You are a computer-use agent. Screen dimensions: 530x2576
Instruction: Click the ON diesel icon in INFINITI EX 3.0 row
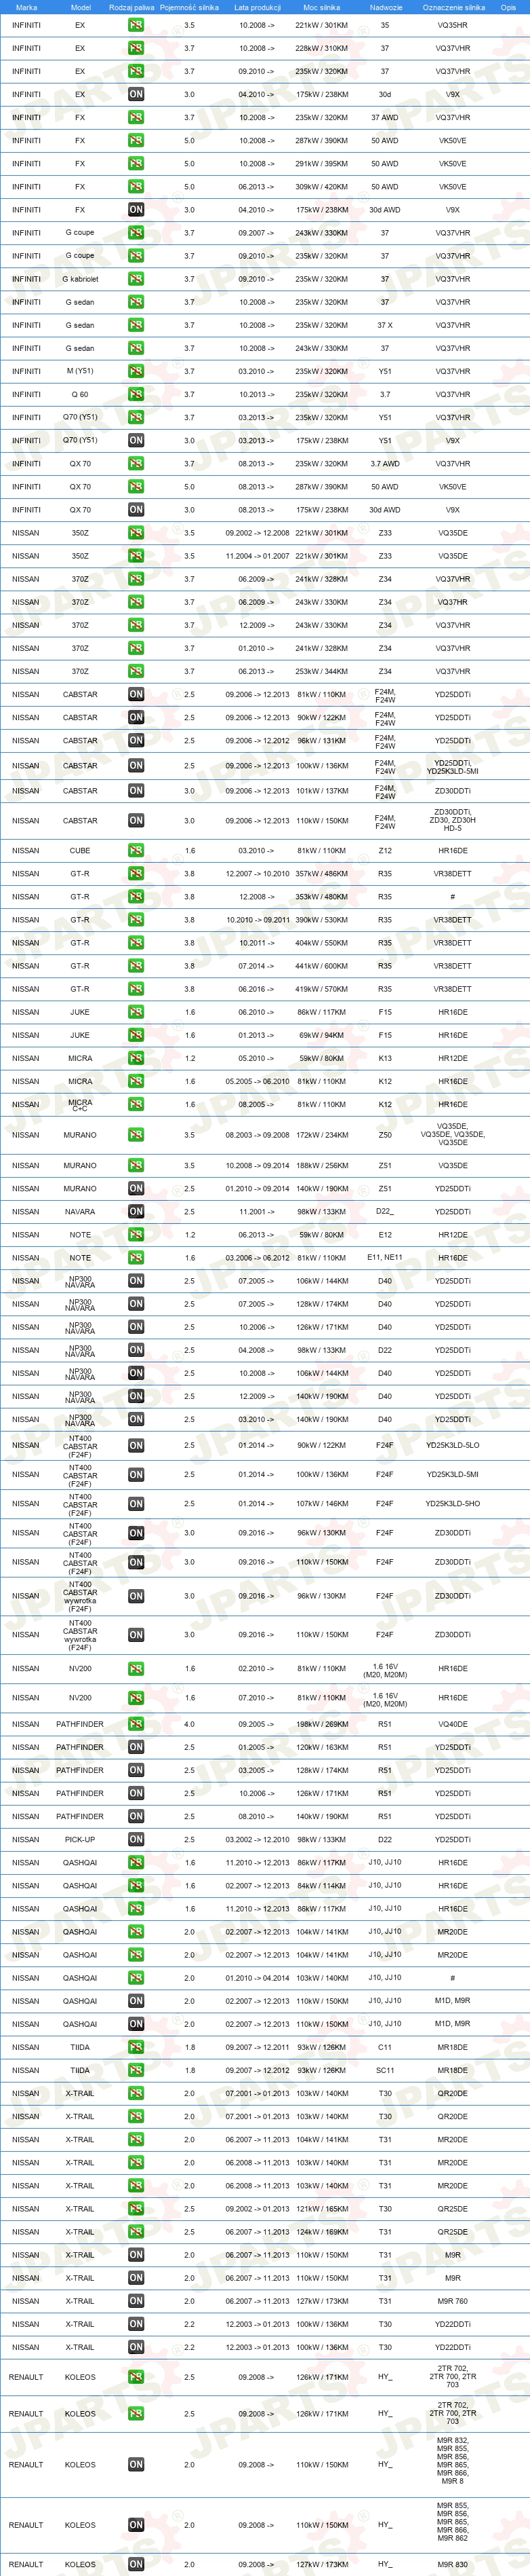pyautogui.click(x=136, y=94)
